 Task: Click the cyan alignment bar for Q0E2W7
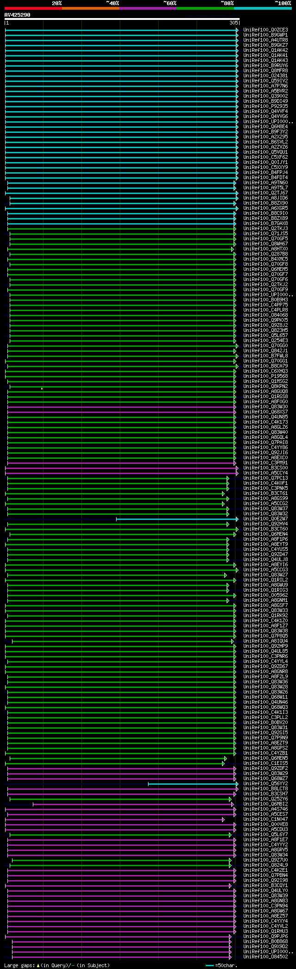tap(176, 519)
